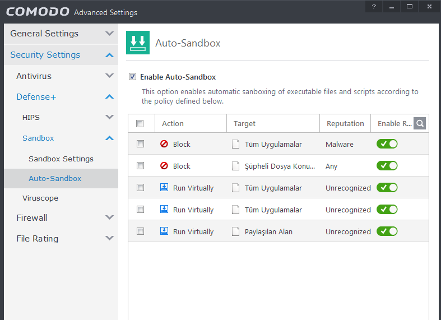Expand the File Rating section
Image resolution: width=441 pixels, height=320 pixels.
point(109,238)
